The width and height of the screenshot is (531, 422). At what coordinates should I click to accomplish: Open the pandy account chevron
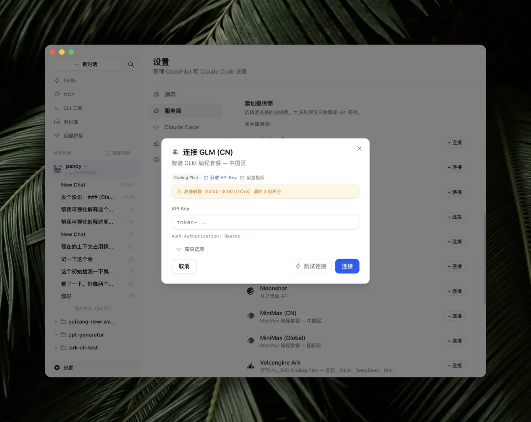click(86, 166)
